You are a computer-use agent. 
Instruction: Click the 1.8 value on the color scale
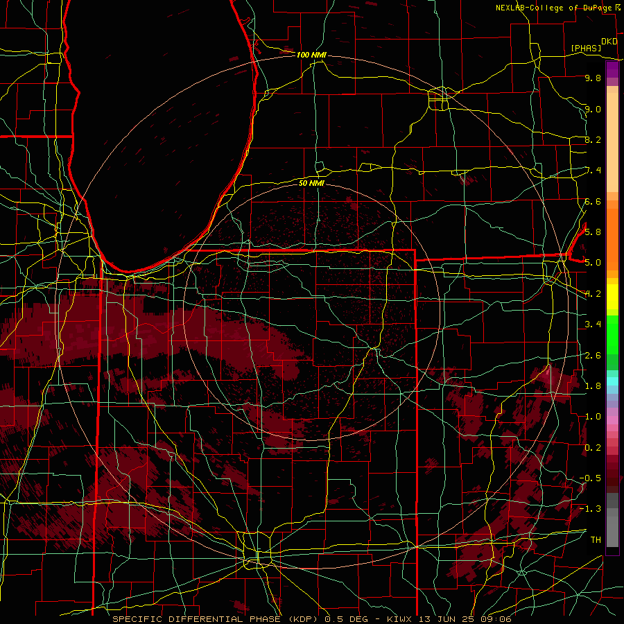pyautogui.click(x=593, y=385)
